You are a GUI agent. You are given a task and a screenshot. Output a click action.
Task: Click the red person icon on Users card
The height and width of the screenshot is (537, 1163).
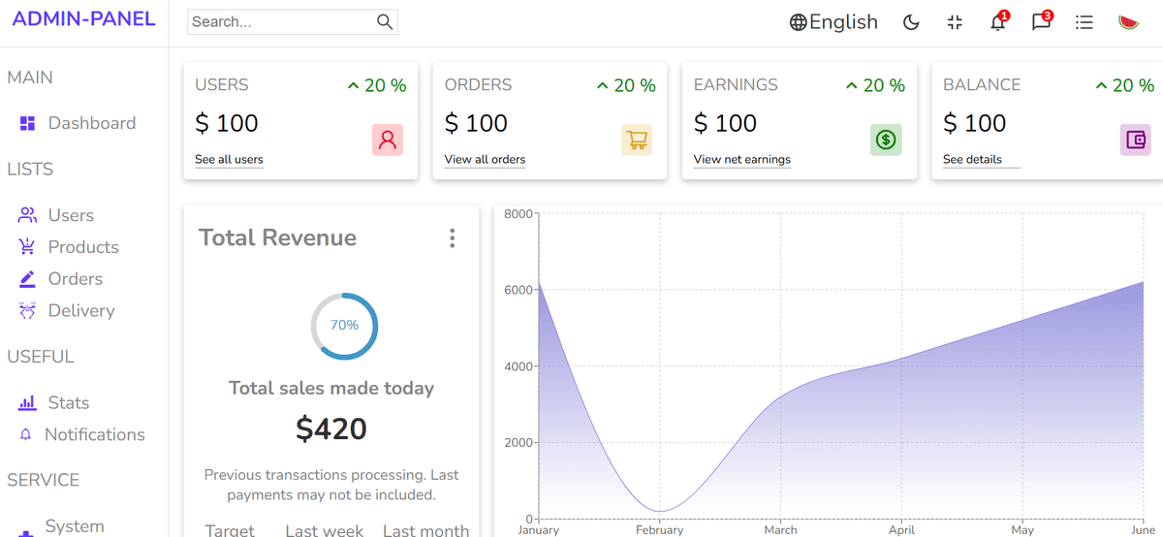(388, 140)
